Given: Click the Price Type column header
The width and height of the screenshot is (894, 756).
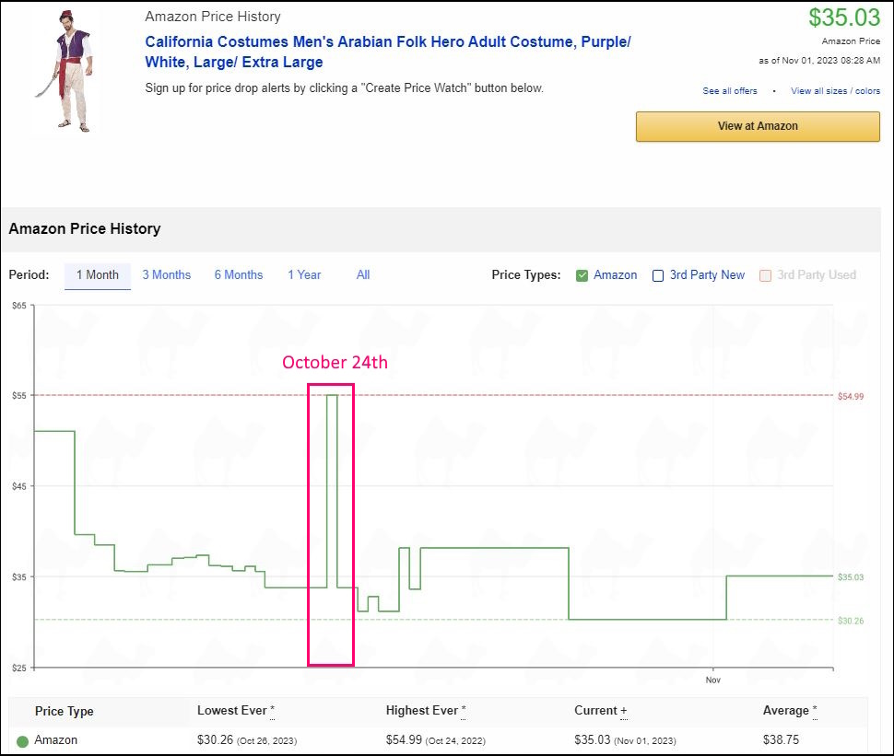Looking at the screenshot, I should (64, 711).
